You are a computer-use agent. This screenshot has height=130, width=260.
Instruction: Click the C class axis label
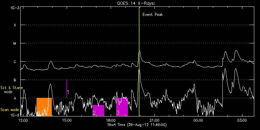click(15, 62)
